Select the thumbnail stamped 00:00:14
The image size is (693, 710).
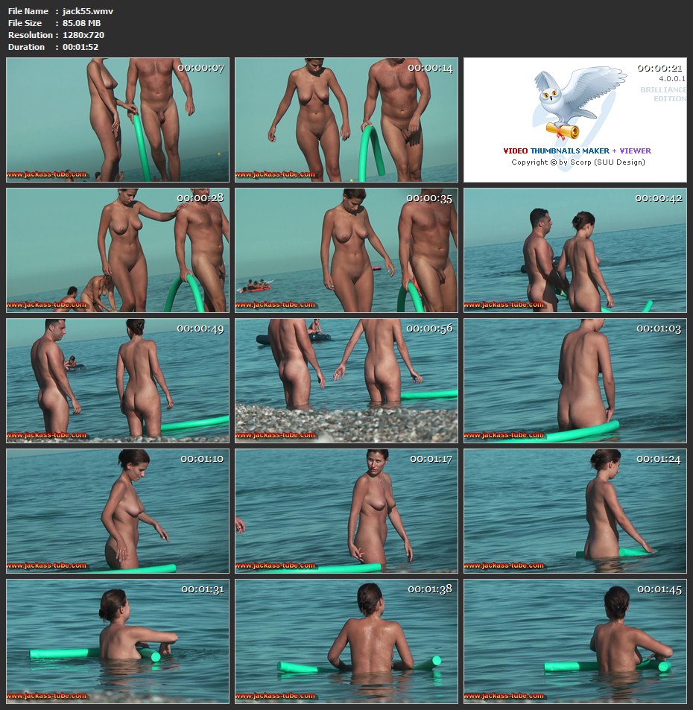coord(346,120)
